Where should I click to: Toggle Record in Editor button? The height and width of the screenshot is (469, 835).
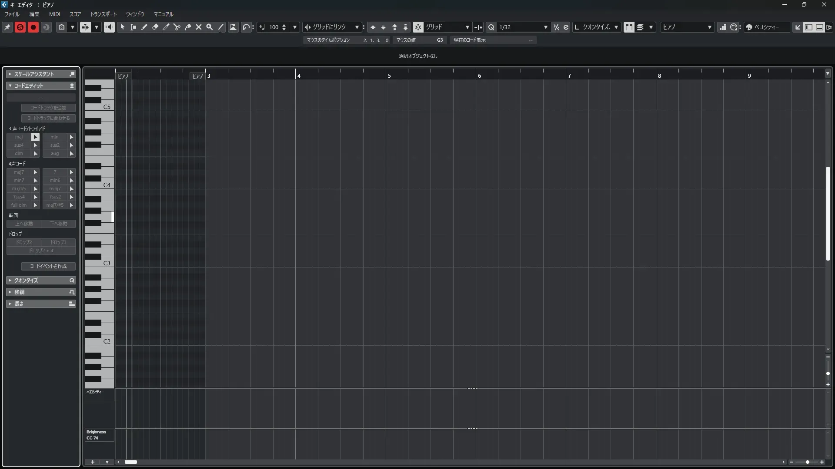click(x=33, y=27)
